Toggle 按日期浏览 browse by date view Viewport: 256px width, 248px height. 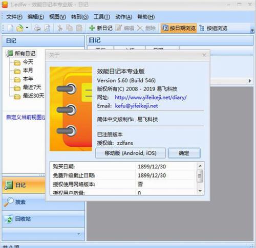pyautogui.click(x=179, y=28)
